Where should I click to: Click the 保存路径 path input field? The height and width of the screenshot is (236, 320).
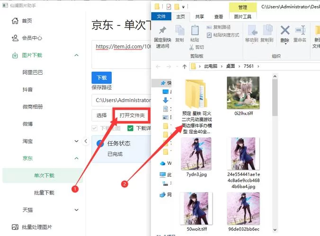[x=122, y=100]
